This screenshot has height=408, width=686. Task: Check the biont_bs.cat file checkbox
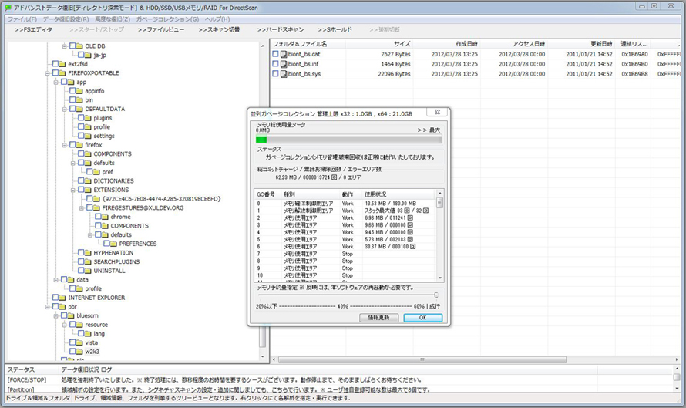point(275,54)
